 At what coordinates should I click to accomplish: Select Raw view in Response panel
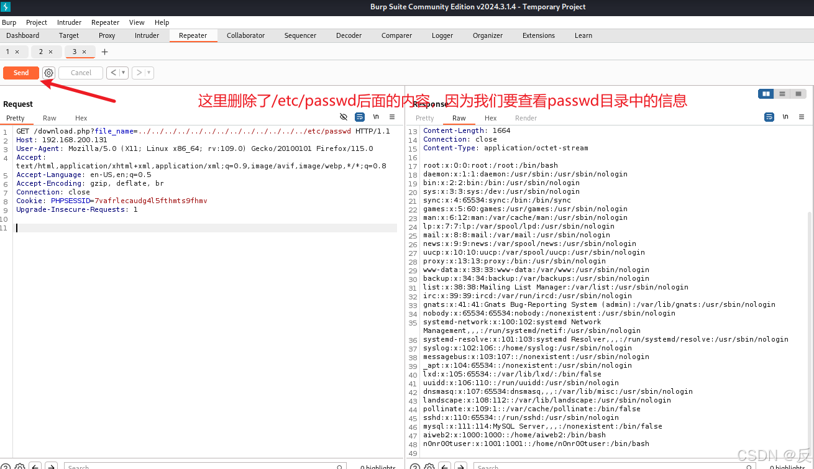(459, 118)
